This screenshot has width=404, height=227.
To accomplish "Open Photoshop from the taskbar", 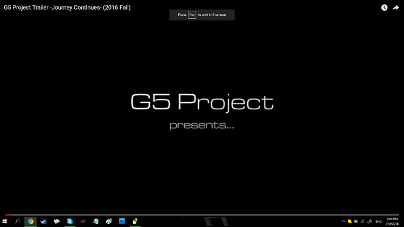I will 122,221.
